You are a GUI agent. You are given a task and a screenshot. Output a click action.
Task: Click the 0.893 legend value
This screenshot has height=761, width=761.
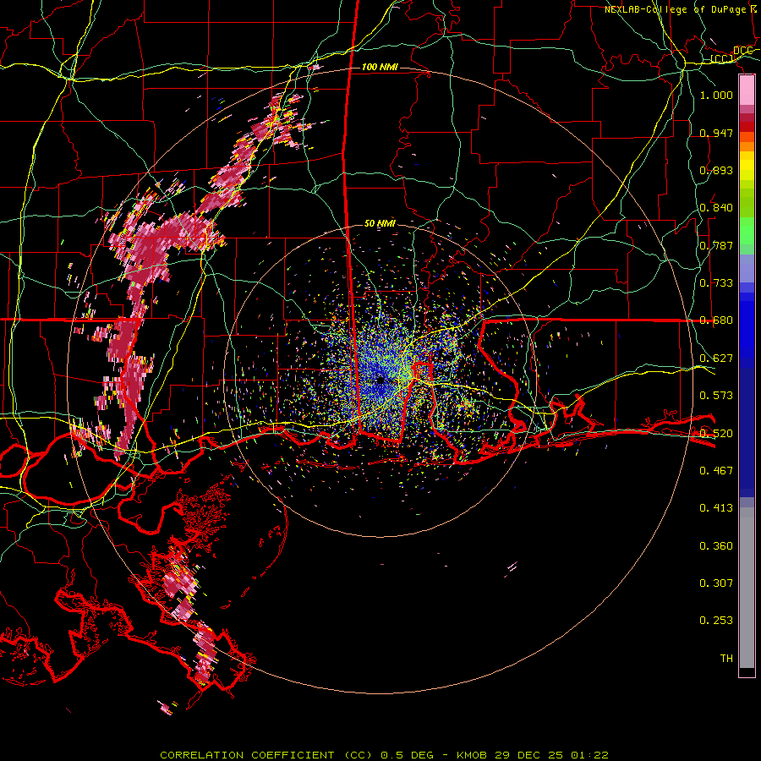point(716,170)
